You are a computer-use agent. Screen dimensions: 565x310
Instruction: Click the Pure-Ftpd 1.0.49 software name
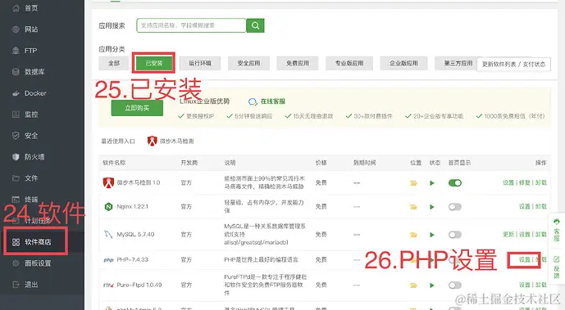(139, 285)
